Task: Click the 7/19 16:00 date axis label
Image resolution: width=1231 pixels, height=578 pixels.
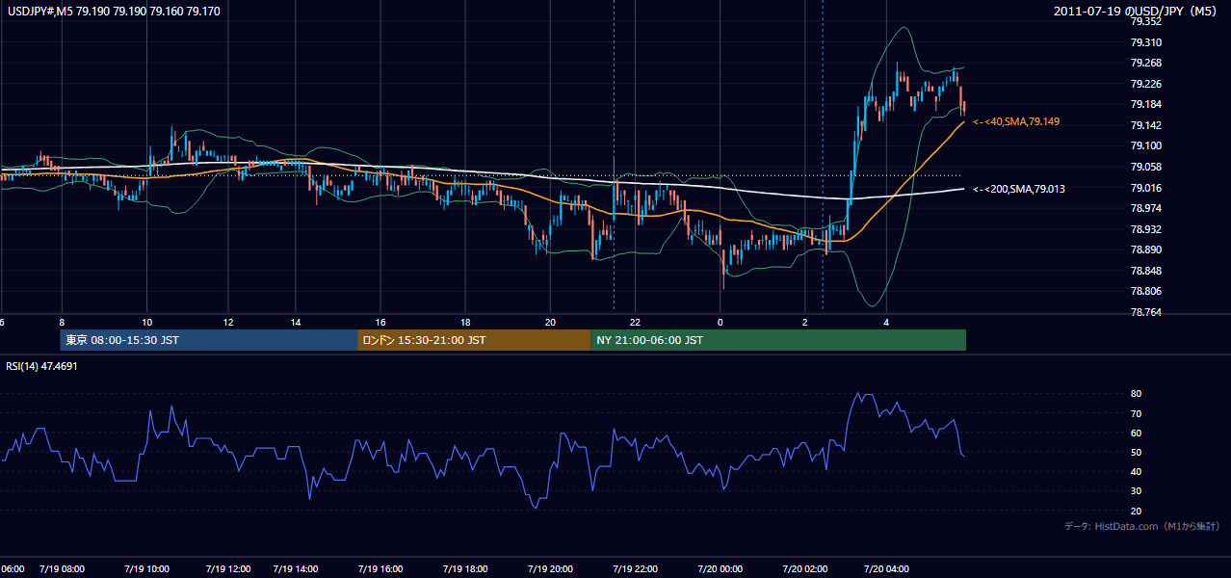Action: pos(380,568)
